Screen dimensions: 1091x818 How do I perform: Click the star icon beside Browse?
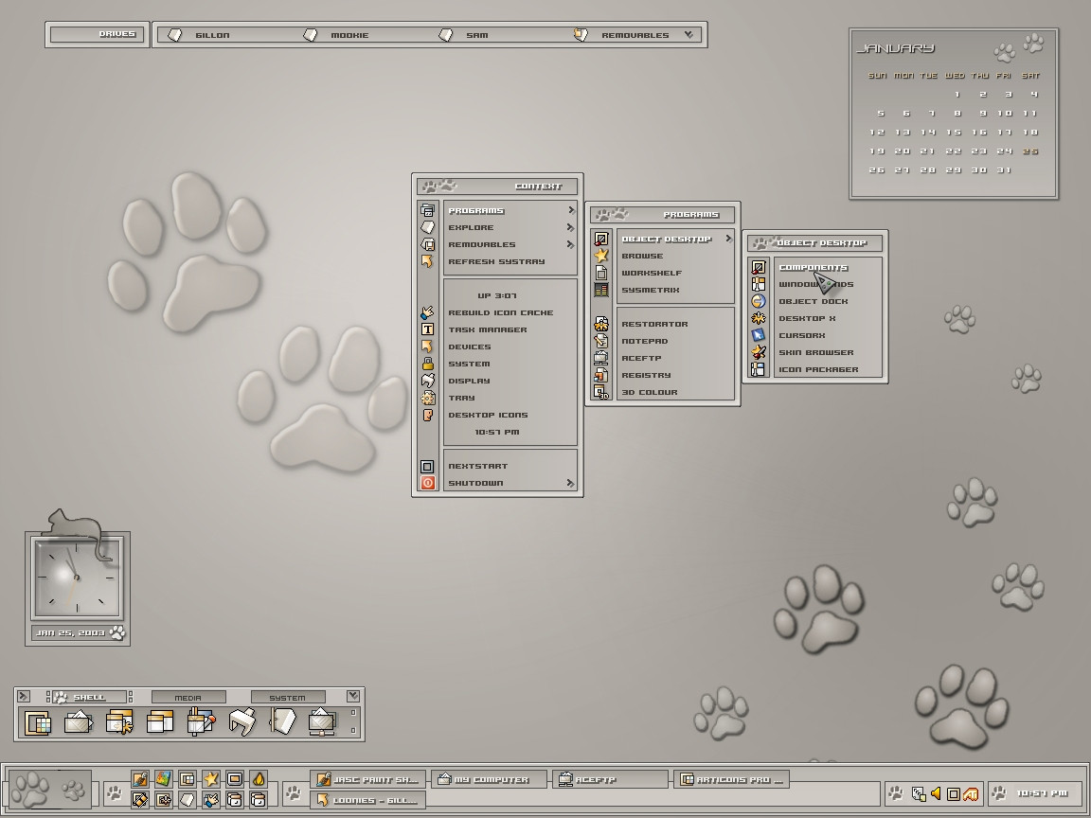click(600, 256)
